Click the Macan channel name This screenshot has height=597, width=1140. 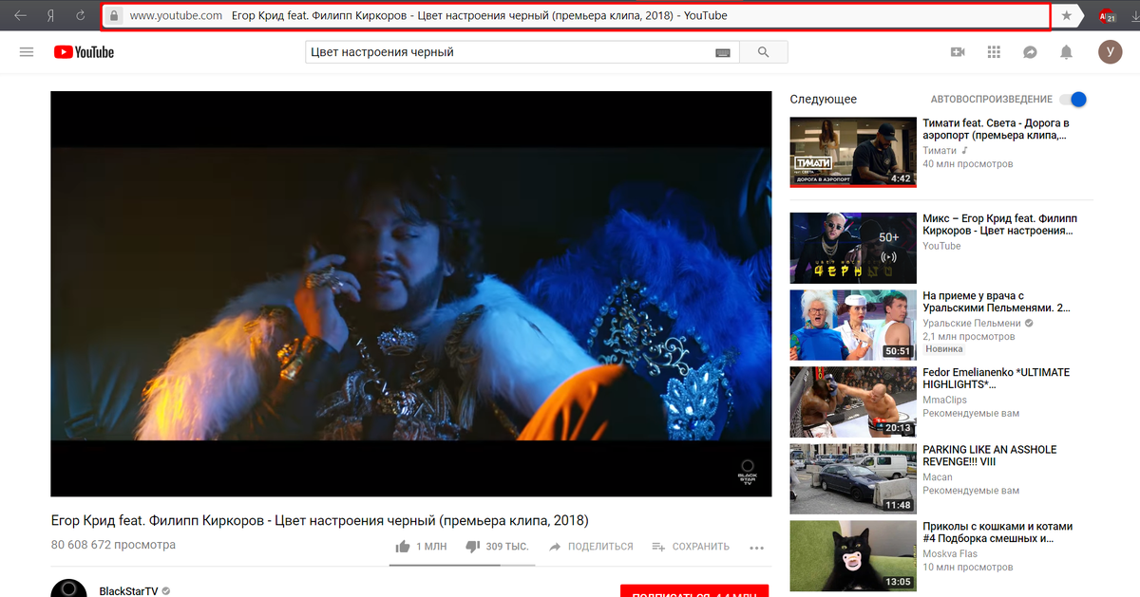pyautogui.click(x=937, y=477)
